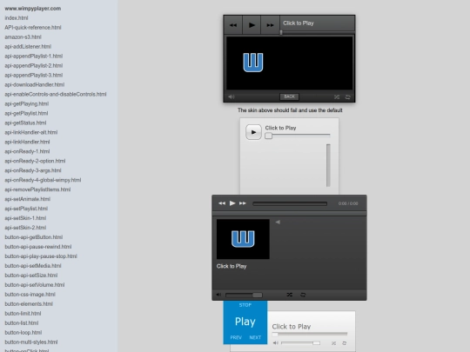Click PREV on the blue player

click(236, 337)
